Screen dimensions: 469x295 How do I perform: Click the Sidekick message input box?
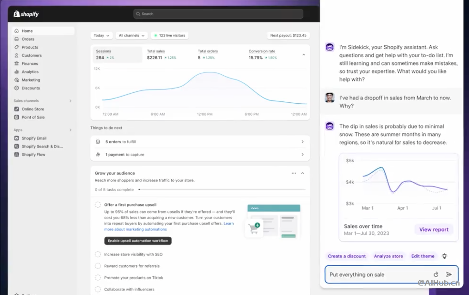(392, 275)
